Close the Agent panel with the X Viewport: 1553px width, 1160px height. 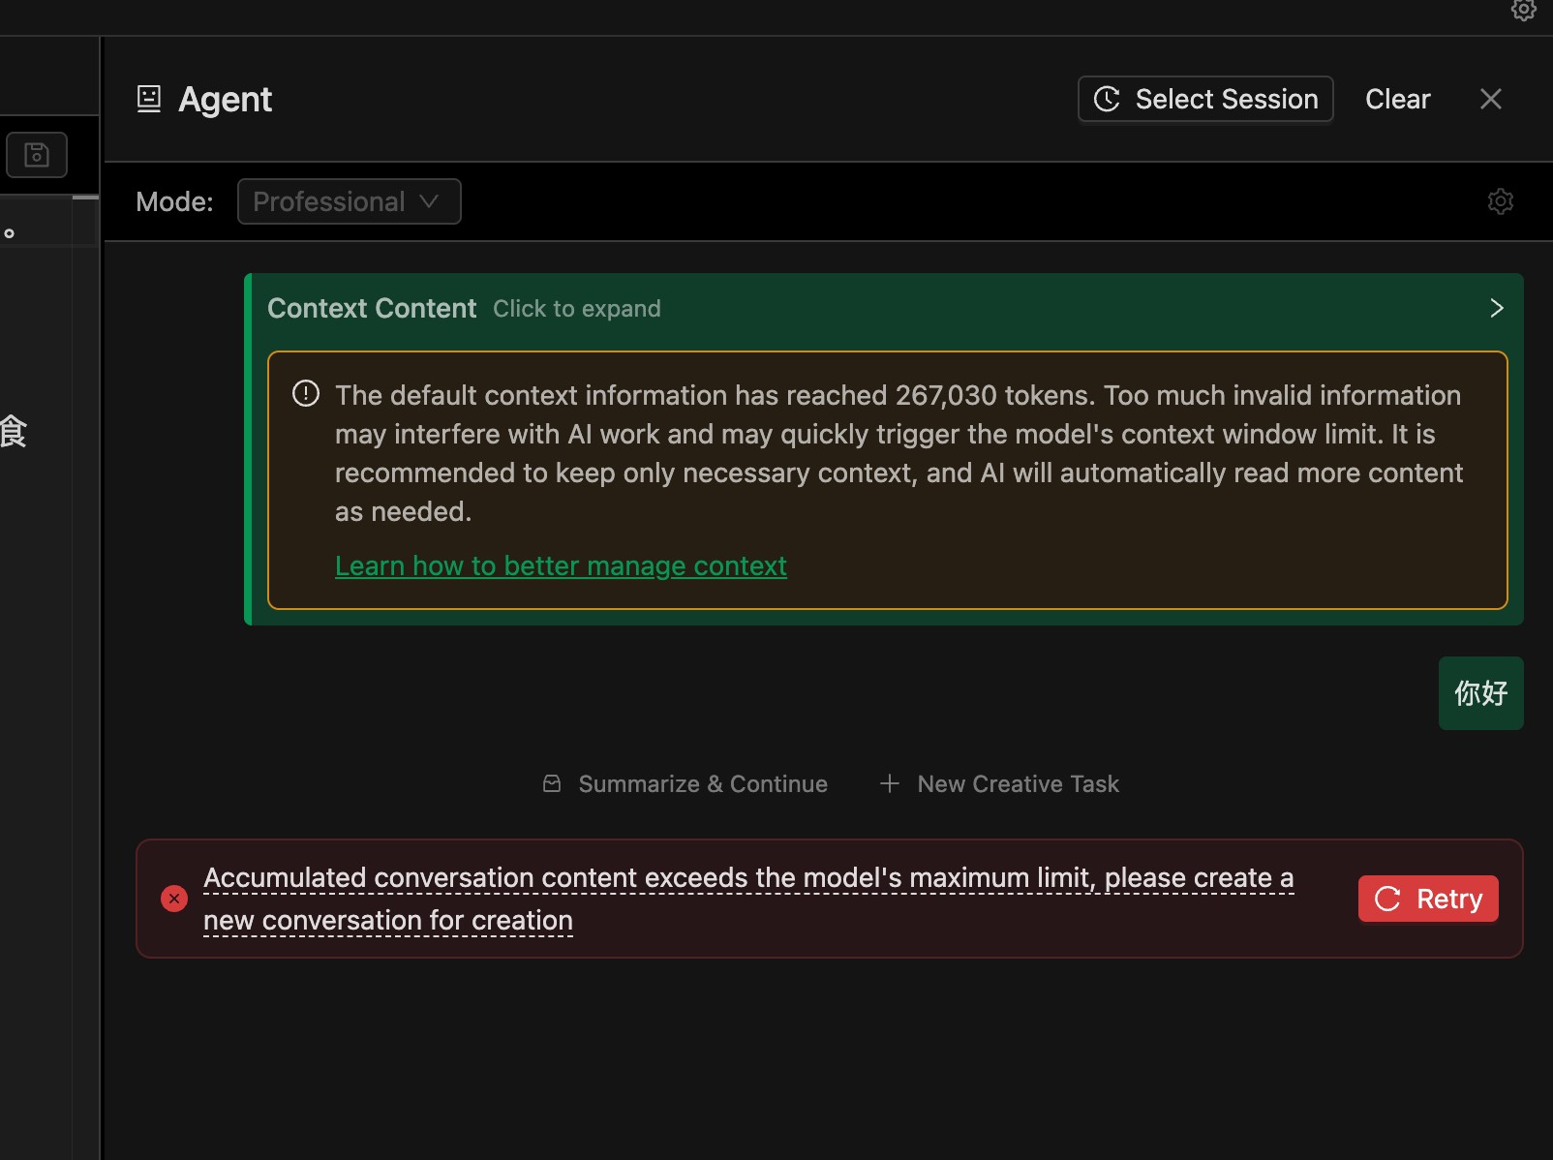pos(1490,98)
